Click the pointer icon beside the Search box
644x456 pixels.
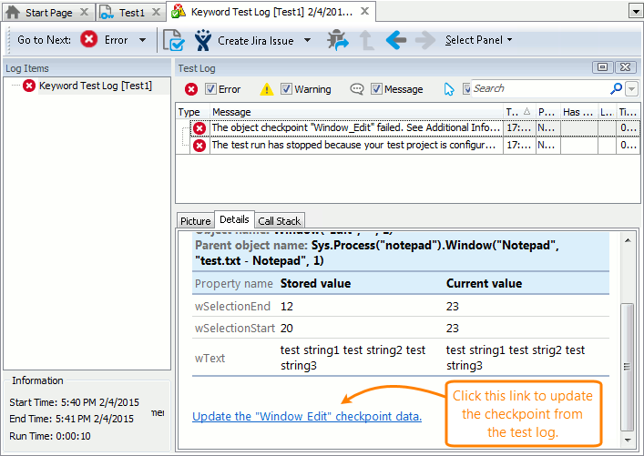448,89
